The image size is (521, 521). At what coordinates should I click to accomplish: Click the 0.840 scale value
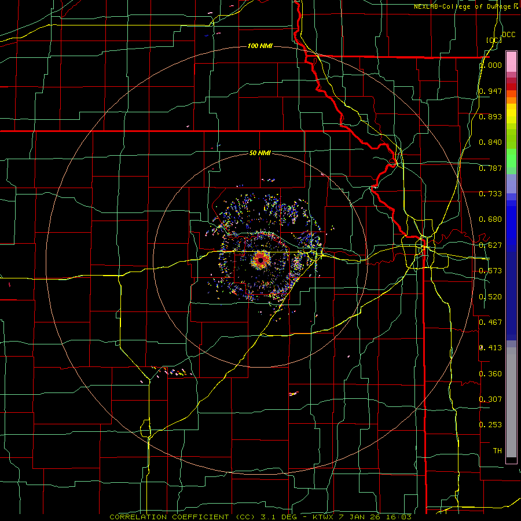(x=490, y=142)
